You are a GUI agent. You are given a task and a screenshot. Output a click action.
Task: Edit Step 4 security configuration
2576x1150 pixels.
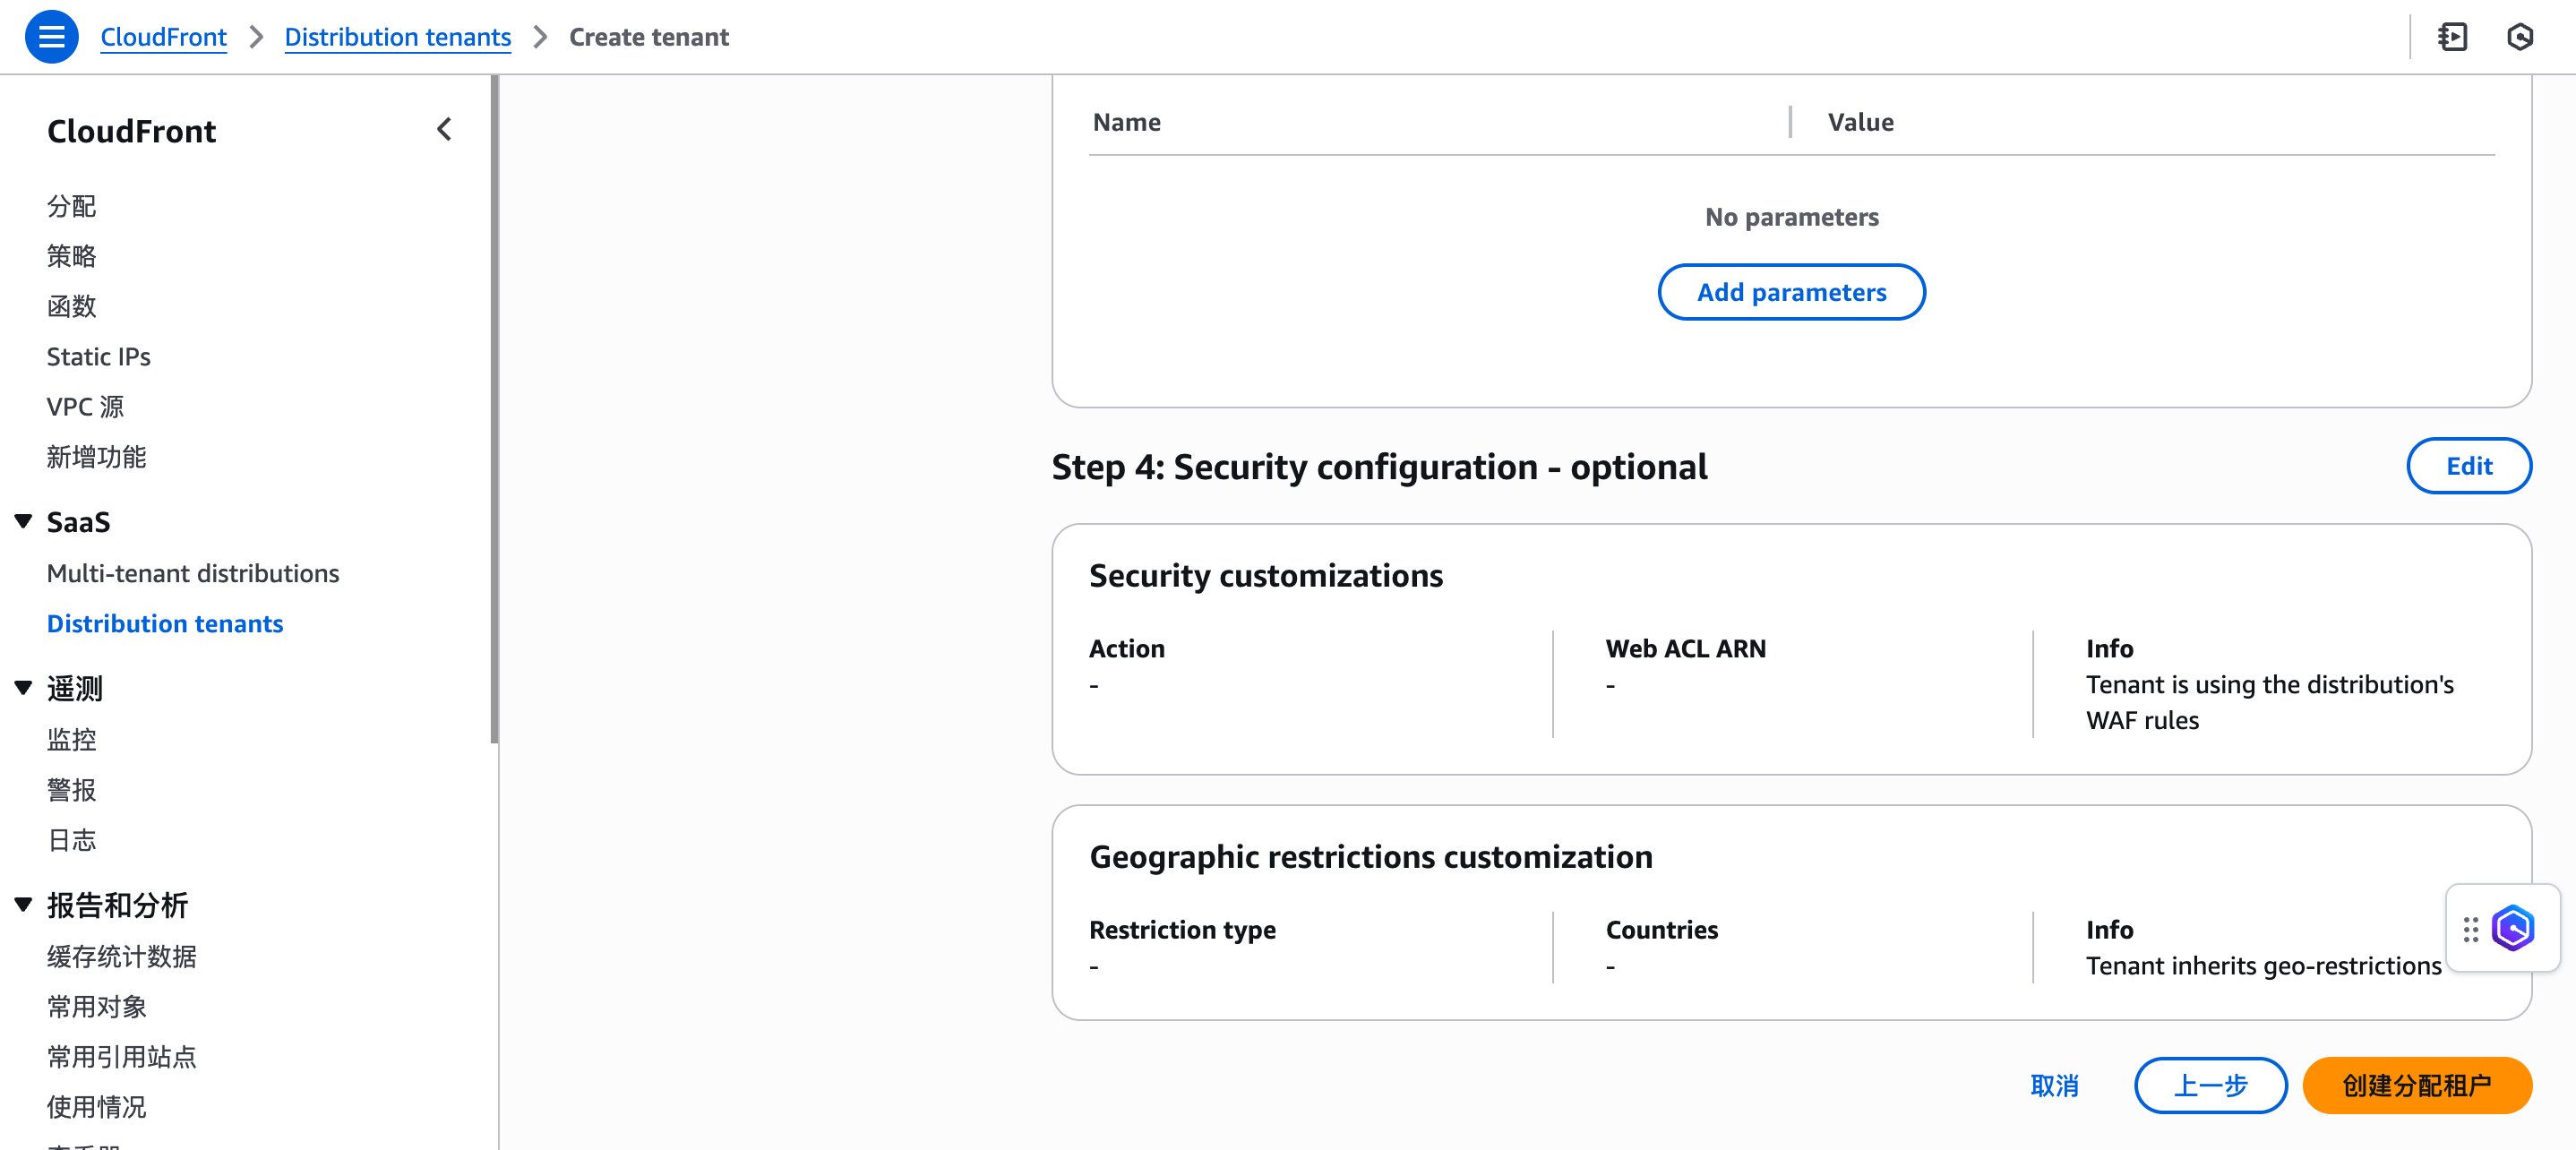pos(2469,466)
